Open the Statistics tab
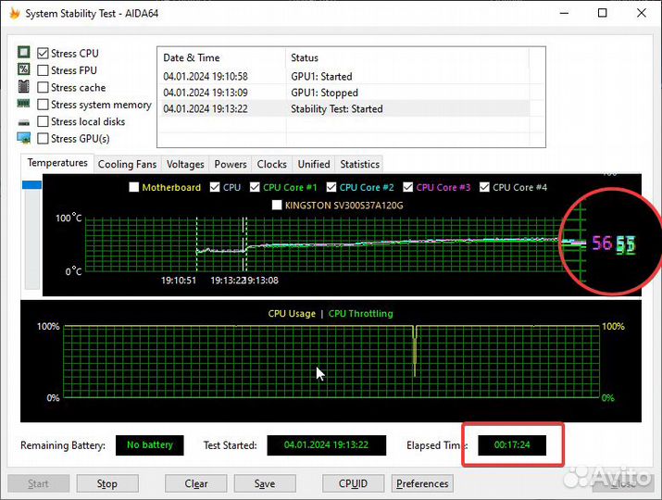Screen dimensions: 662x500 [359, 164]
